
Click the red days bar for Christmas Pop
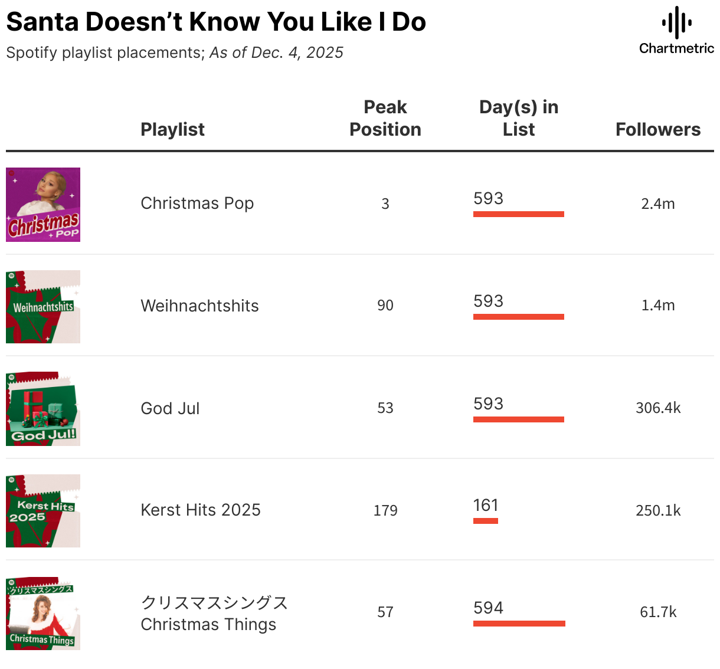pos(518,214)
